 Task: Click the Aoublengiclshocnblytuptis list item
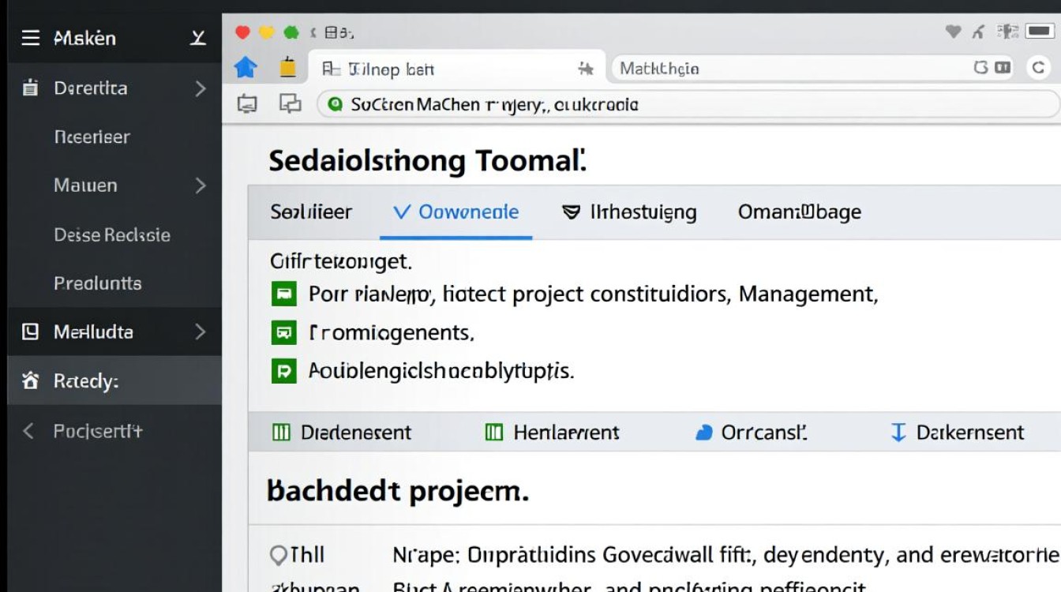coord(441,370)
